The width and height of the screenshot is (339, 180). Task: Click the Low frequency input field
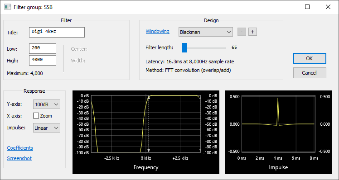click(43, 48)
